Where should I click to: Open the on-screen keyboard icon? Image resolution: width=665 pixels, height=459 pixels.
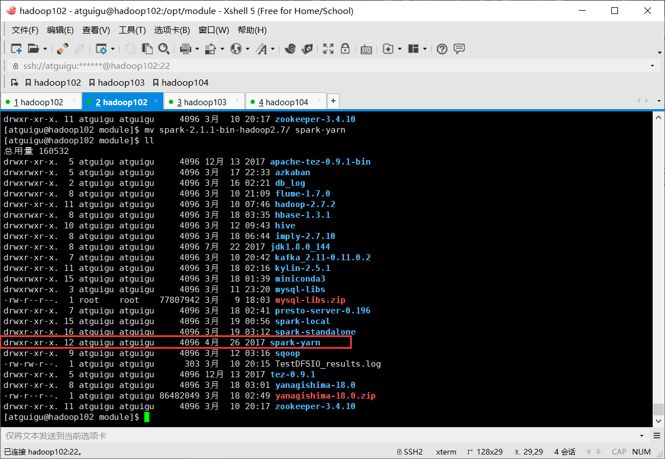pos(366,49)
